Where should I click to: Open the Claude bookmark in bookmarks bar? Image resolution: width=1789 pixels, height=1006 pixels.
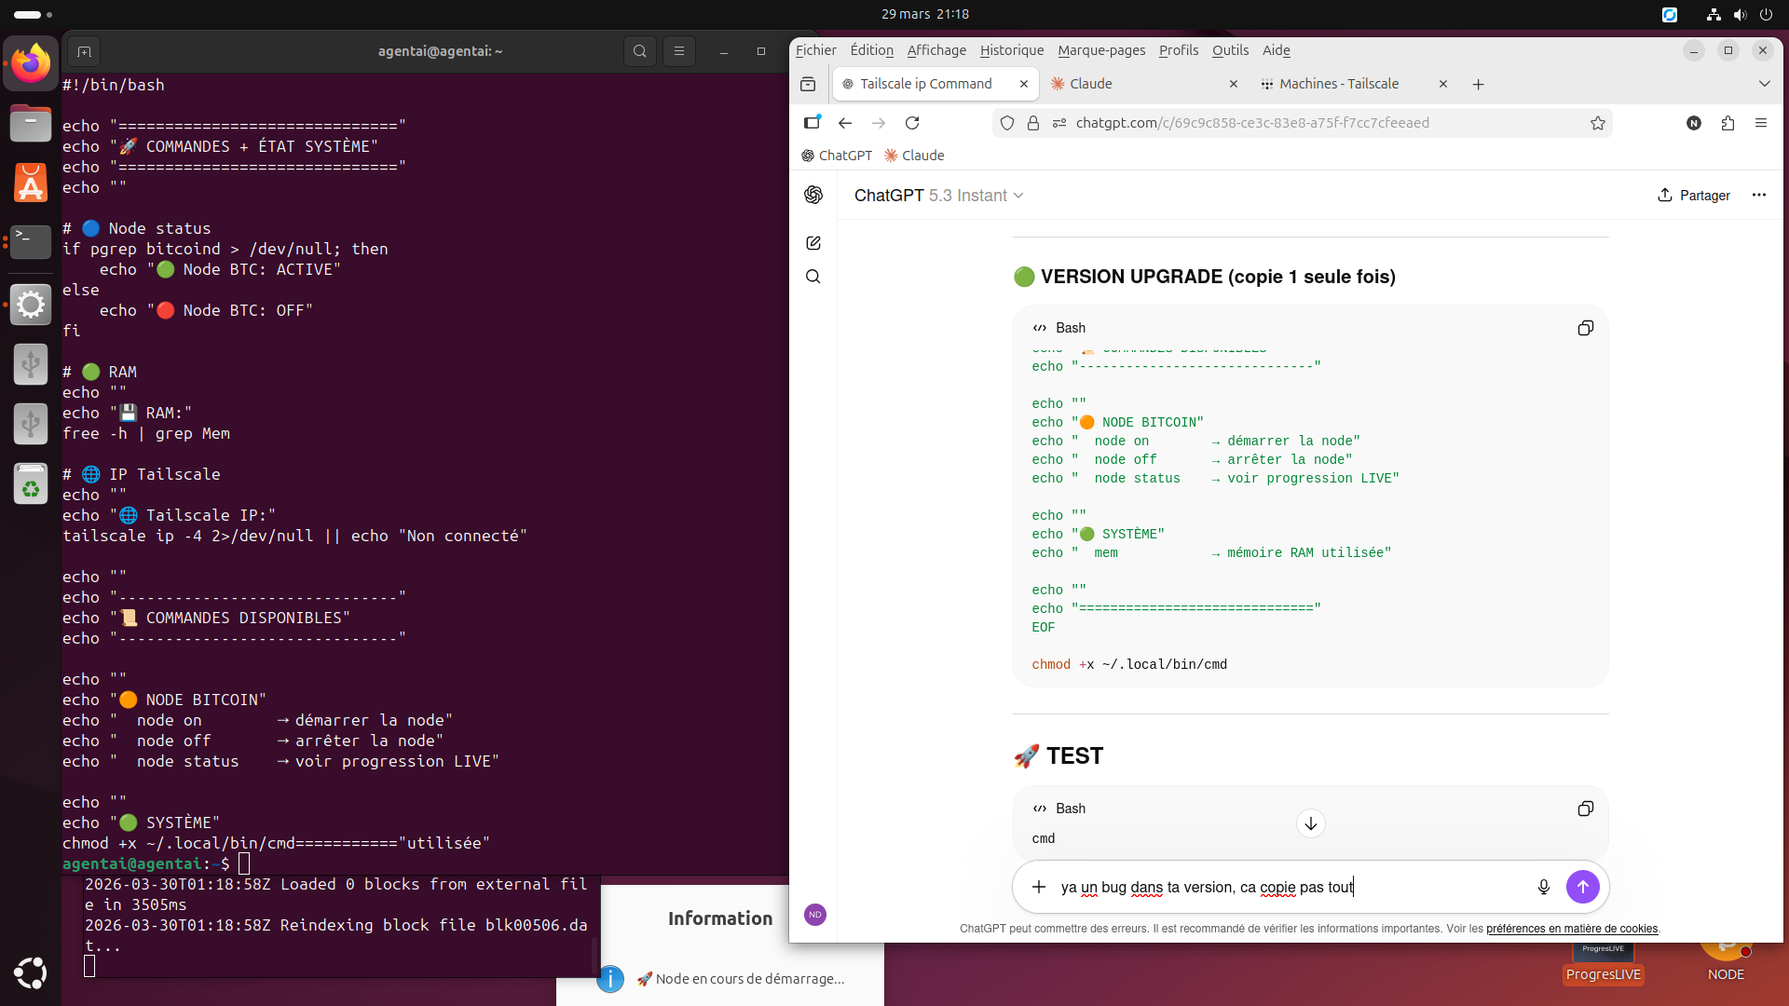point(913,156)
